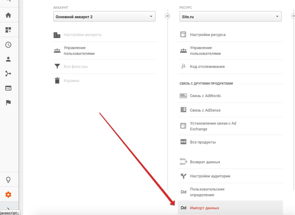295x215 pixels.
Task: Click the AdWords link icon
Action: [183, 96]
